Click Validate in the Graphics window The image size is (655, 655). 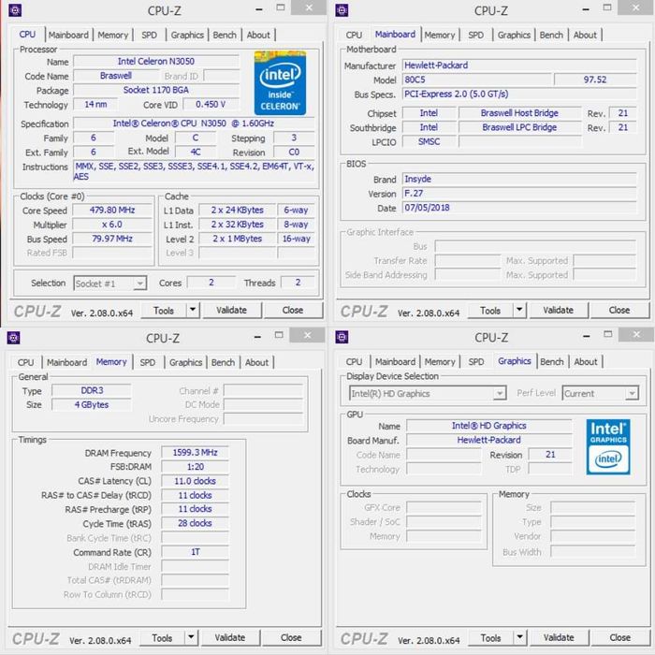559,638
